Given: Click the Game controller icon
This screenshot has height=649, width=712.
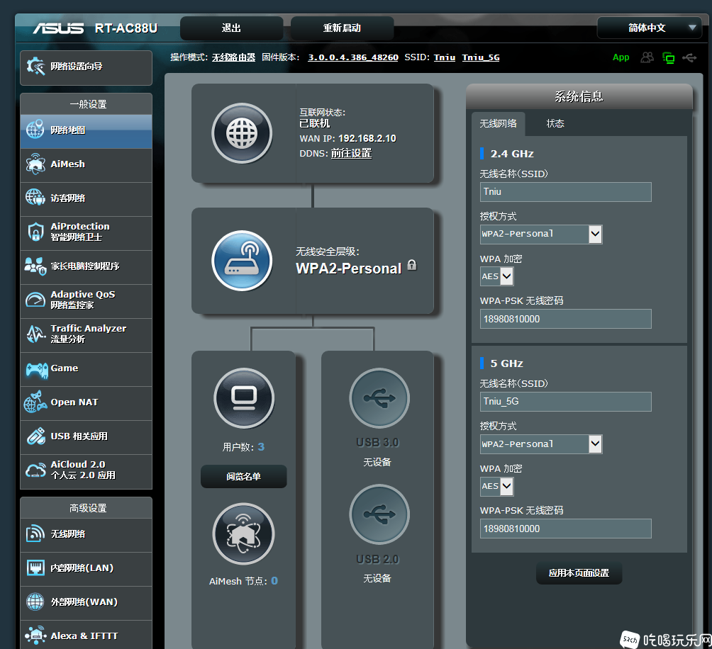Looking at the screenshot, I should pos(36,370).
